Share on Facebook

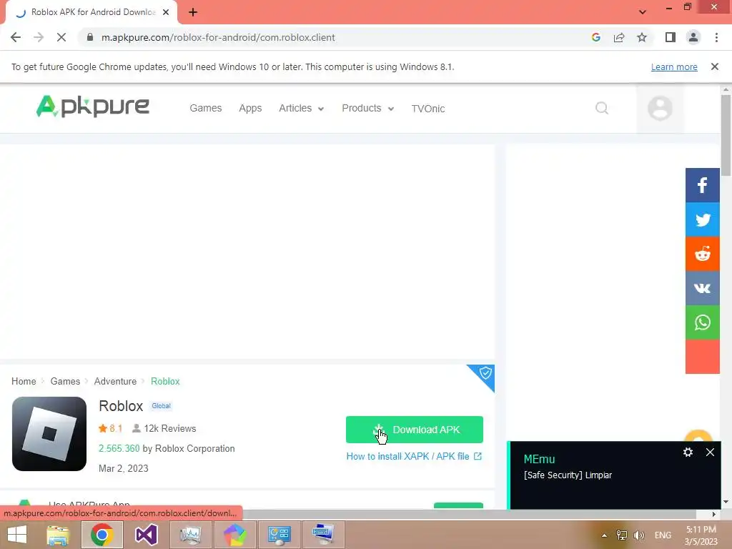[703, 185]
